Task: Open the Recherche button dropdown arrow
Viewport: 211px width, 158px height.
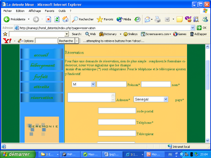Action: coord(77,41)
